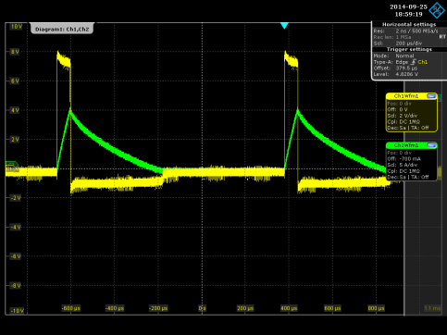Click the trigger Level 4.0206 V value

click(x=407, y=74)
